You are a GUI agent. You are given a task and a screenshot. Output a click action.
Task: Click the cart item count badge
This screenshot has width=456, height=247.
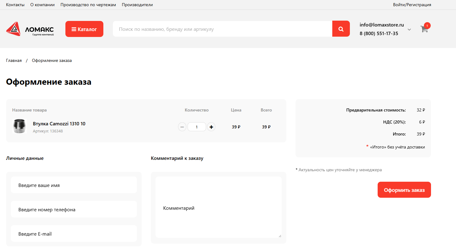click(427, 26)
